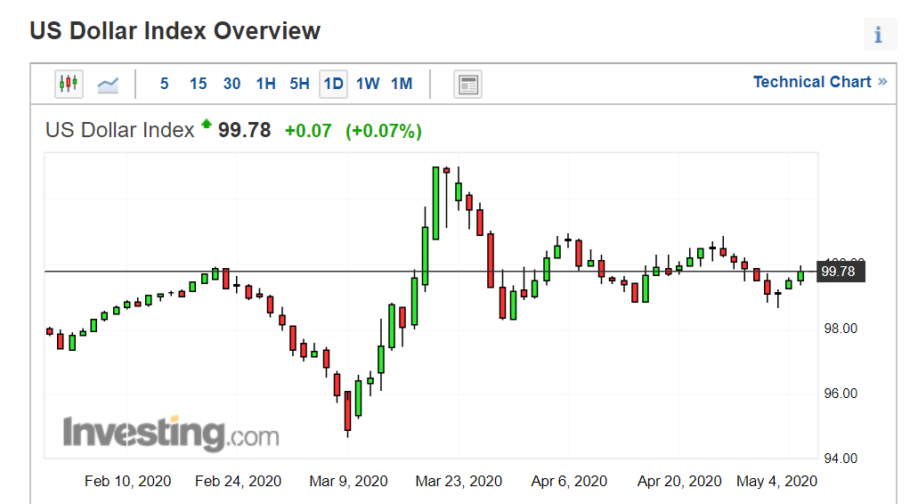918x504 pixels.
Task: Click the Feb 10, 2020 date label
Action: [127, 481]
